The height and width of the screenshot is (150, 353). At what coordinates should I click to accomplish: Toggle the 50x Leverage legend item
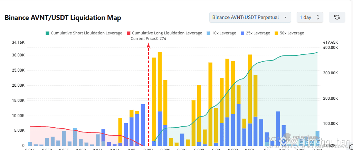coord(289,33)
